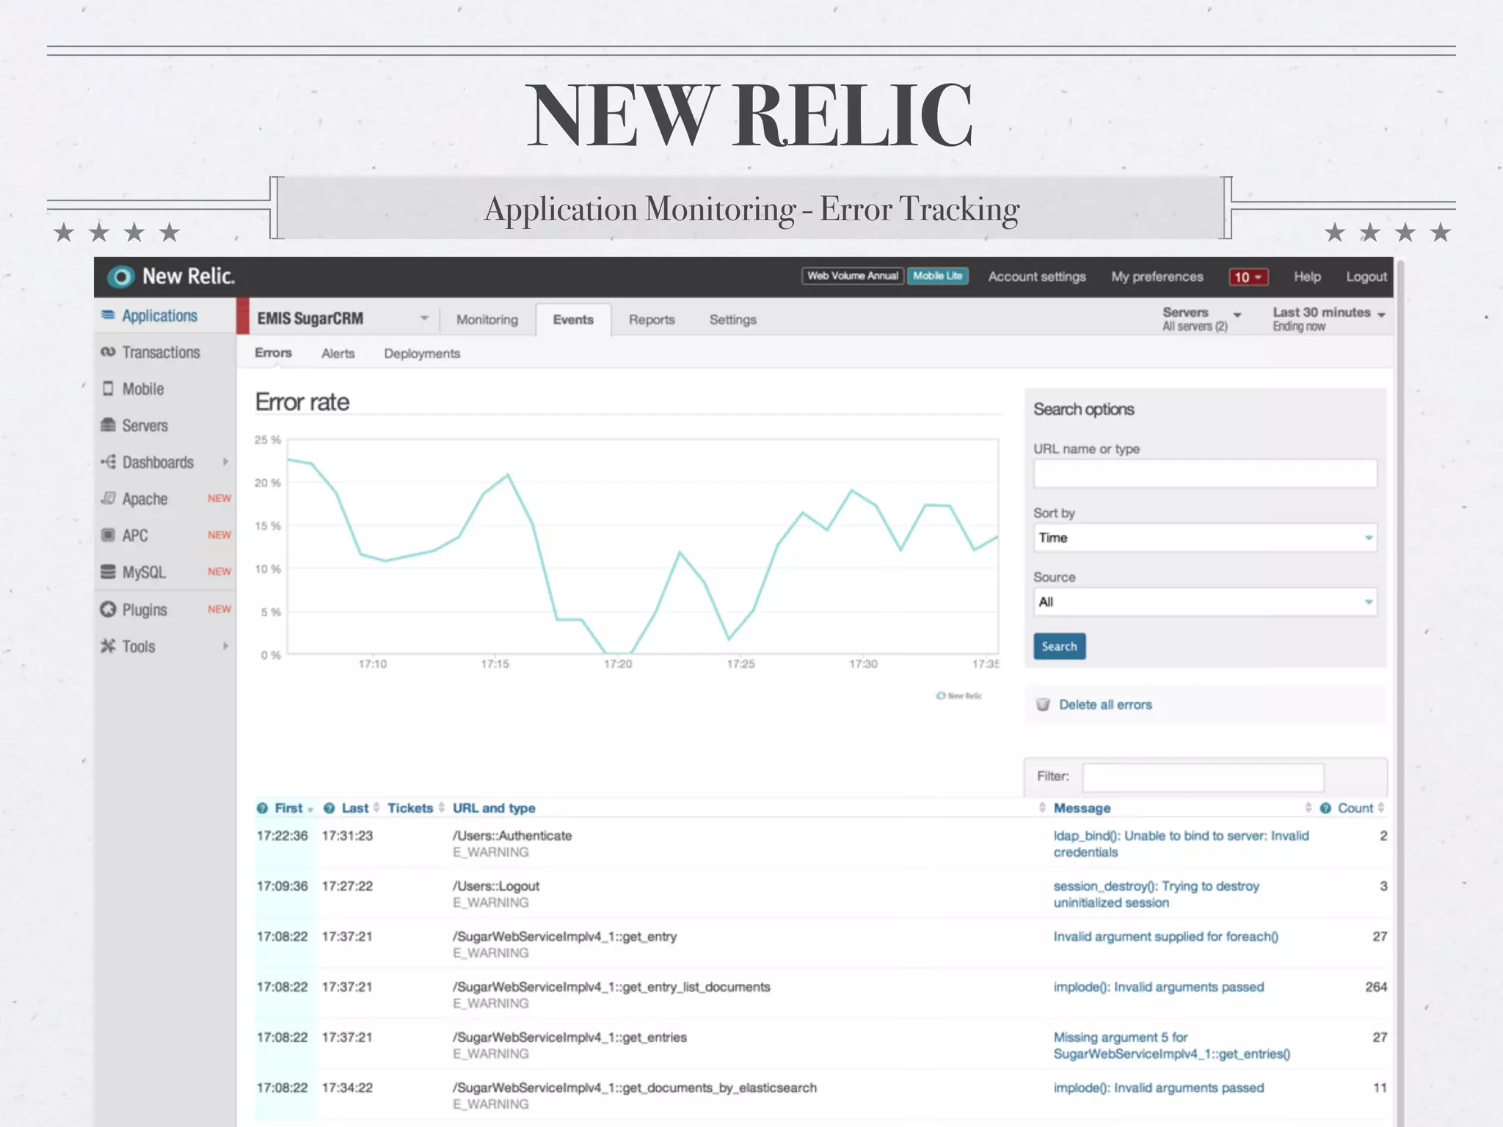The height and width of the screenshot is (1127, 1503).
Task: Open the Sort by Time dropdown
Action: (1204, 538)
